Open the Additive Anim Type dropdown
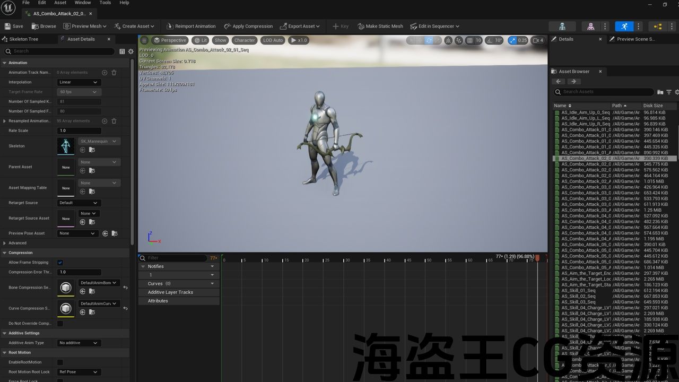This screenshot has width=679, height=382. click(x=79, y=343)
